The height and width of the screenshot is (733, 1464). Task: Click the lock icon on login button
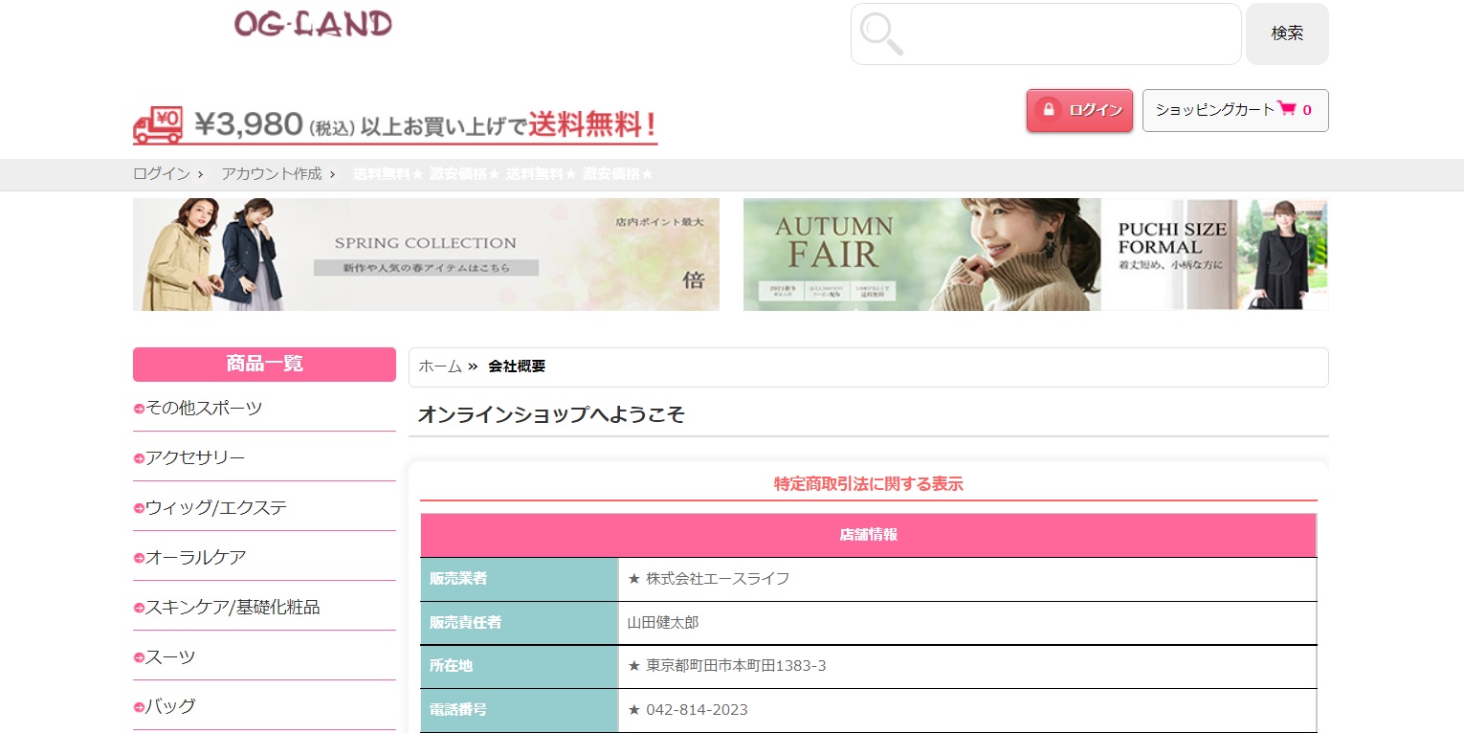[x=1049, y=110]
